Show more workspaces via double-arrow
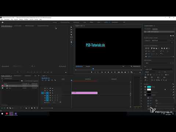This screenshot has height=132, width=176. click(x=124, y=22)
